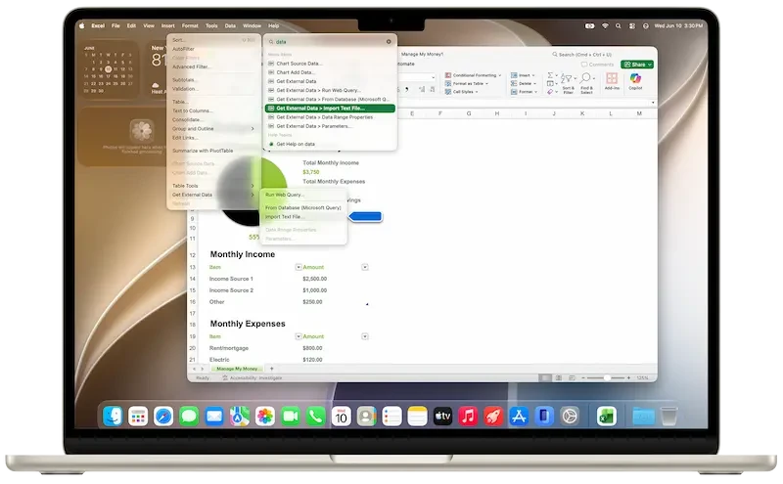The image size is (783, 484).
Task: Open App Store from the Dock
Action: (519, 417)
